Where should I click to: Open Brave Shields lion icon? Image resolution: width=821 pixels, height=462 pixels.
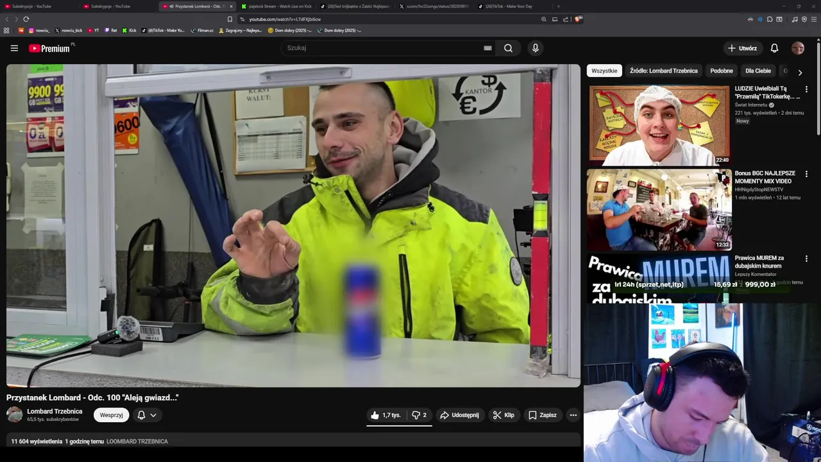coord(578,19)
